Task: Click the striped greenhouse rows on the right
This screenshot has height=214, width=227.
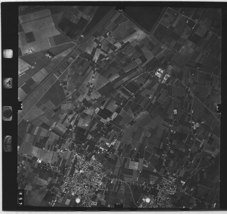Action: (x=196, y=125)
